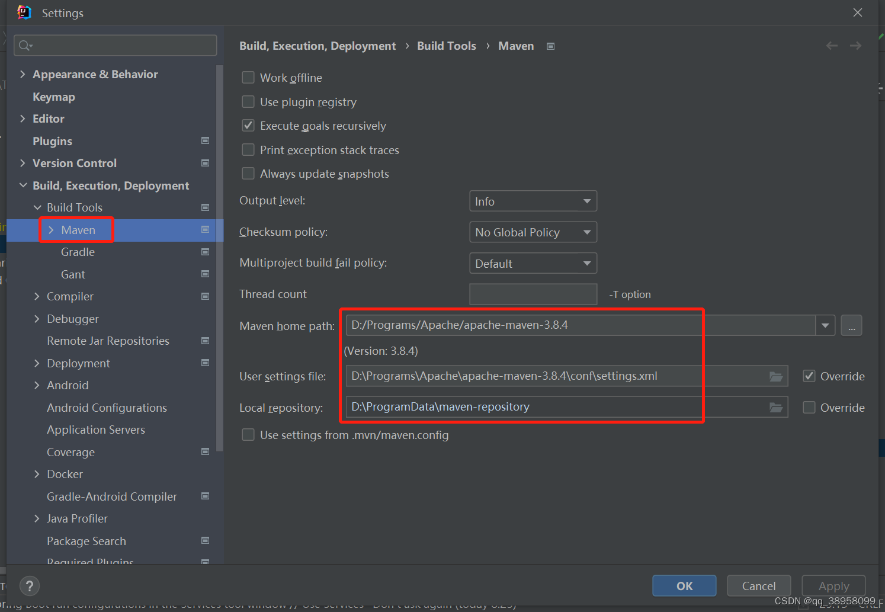Open the Checksum policy dropdown
This screenshot has height=612, width=885.
[533, 232]
